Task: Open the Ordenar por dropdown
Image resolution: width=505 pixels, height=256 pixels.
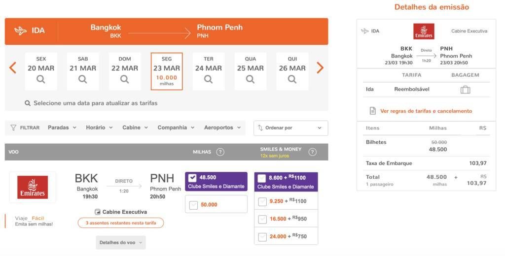Action: point(291,128)
